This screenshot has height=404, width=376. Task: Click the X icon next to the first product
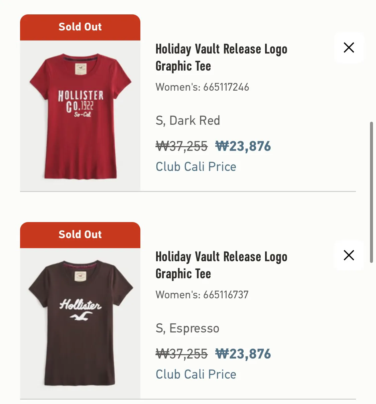(x=349, y=47)
